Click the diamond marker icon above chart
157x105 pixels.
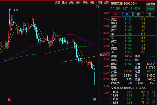point(94,7)
